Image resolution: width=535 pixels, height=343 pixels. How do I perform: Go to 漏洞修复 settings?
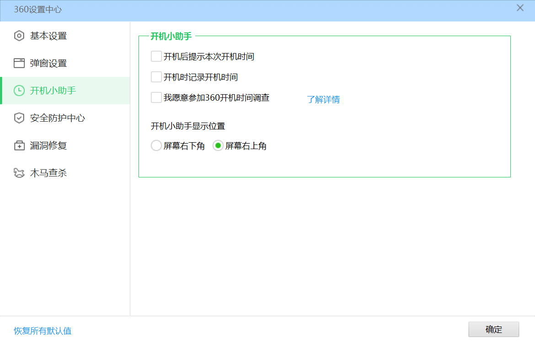(65, 145)
